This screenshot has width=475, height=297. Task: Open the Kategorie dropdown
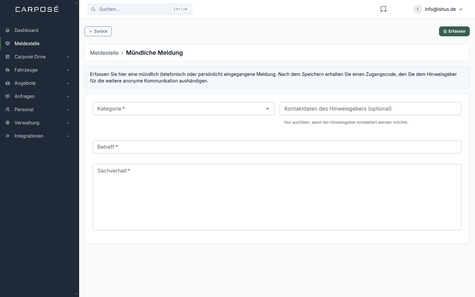[183, 109]
